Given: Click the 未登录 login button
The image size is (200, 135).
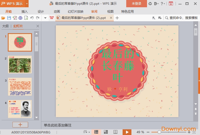Looking at the screenshot, I should (x=136, y=4).
